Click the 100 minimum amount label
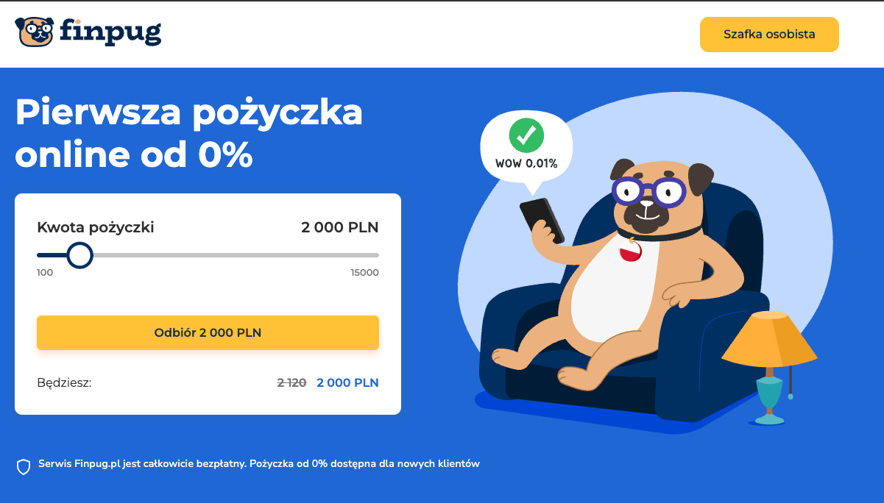This screenshot has height=503, width=884. (44, 272)
